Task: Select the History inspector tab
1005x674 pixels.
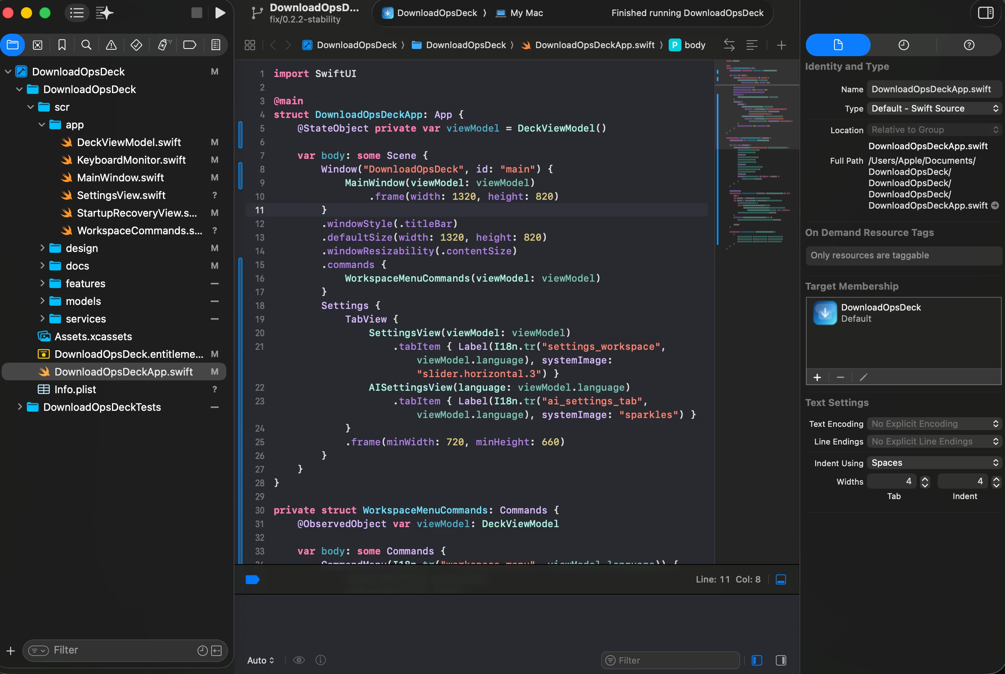Action: click(x=903, y=45)
